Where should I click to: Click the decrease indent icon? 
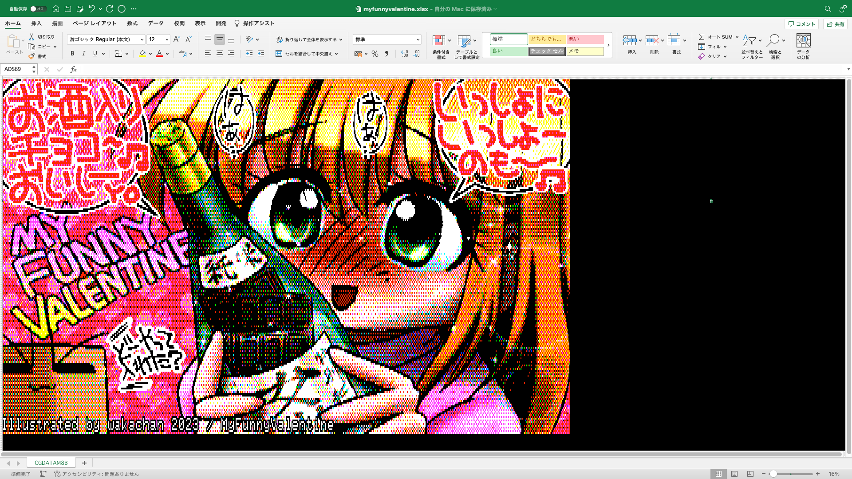click(x=249, y=54)
